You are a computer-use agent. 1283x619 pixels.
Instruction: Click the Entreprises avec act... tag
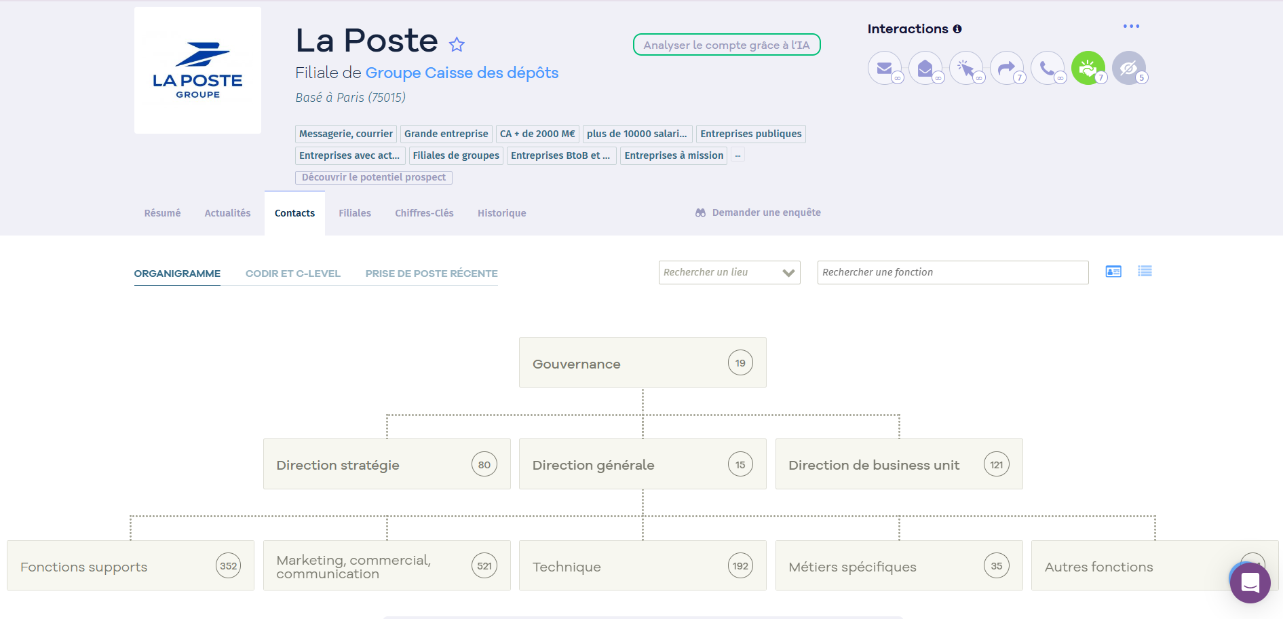350,155
